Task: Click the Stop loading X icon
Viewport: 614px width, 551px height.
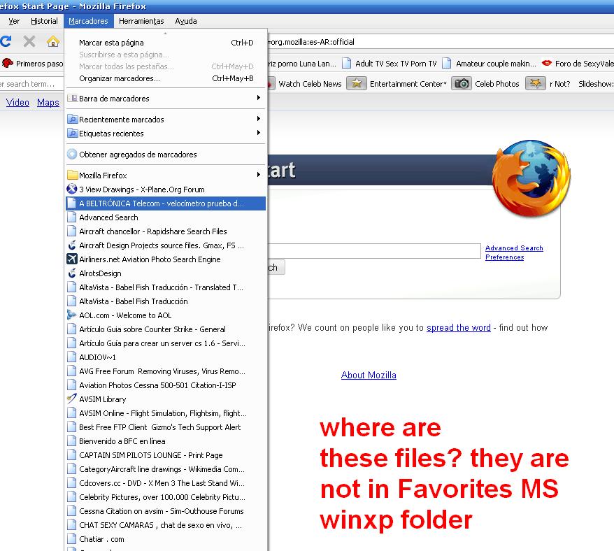Action: click(x=29, y=42)
